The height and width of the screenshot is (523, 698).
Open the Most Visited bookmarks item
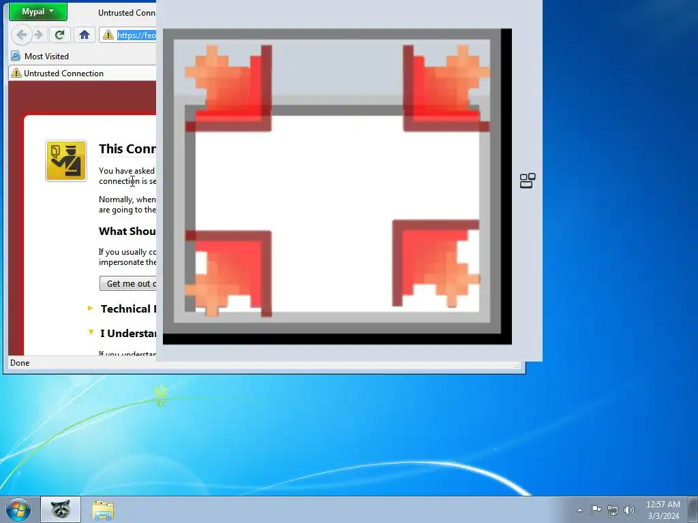coord(40,56)
